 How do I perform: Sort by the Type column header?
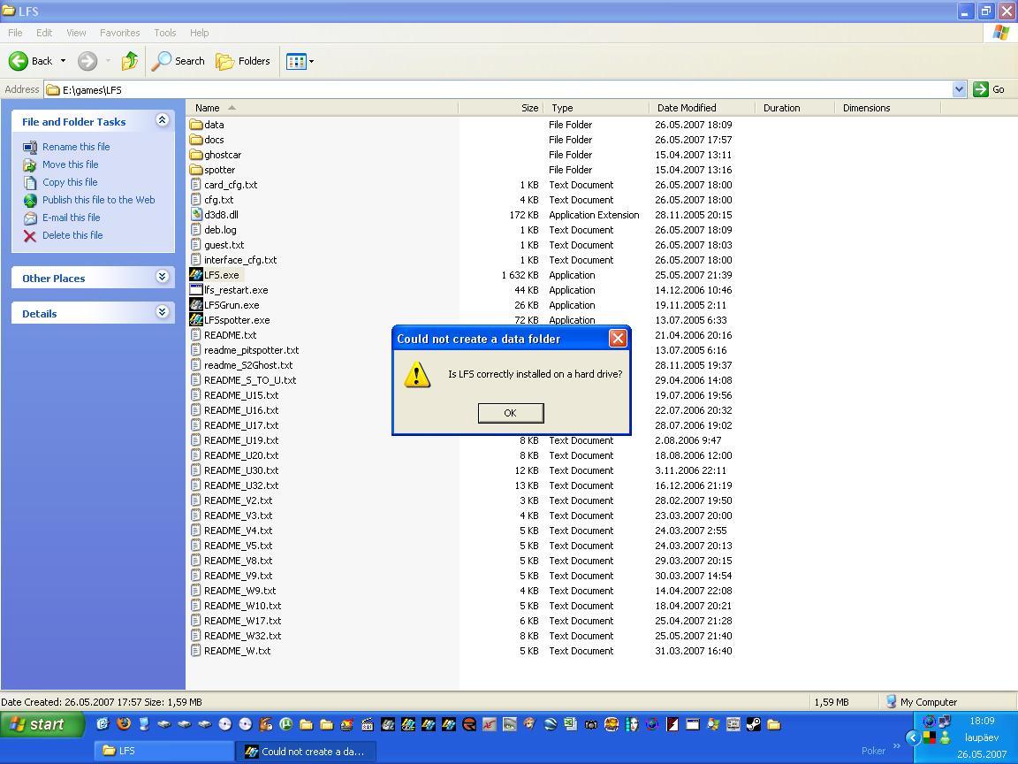[x=596, y=108]
